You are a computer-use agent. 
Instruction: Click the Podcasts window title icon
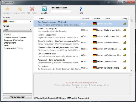[x=3, y=2]
